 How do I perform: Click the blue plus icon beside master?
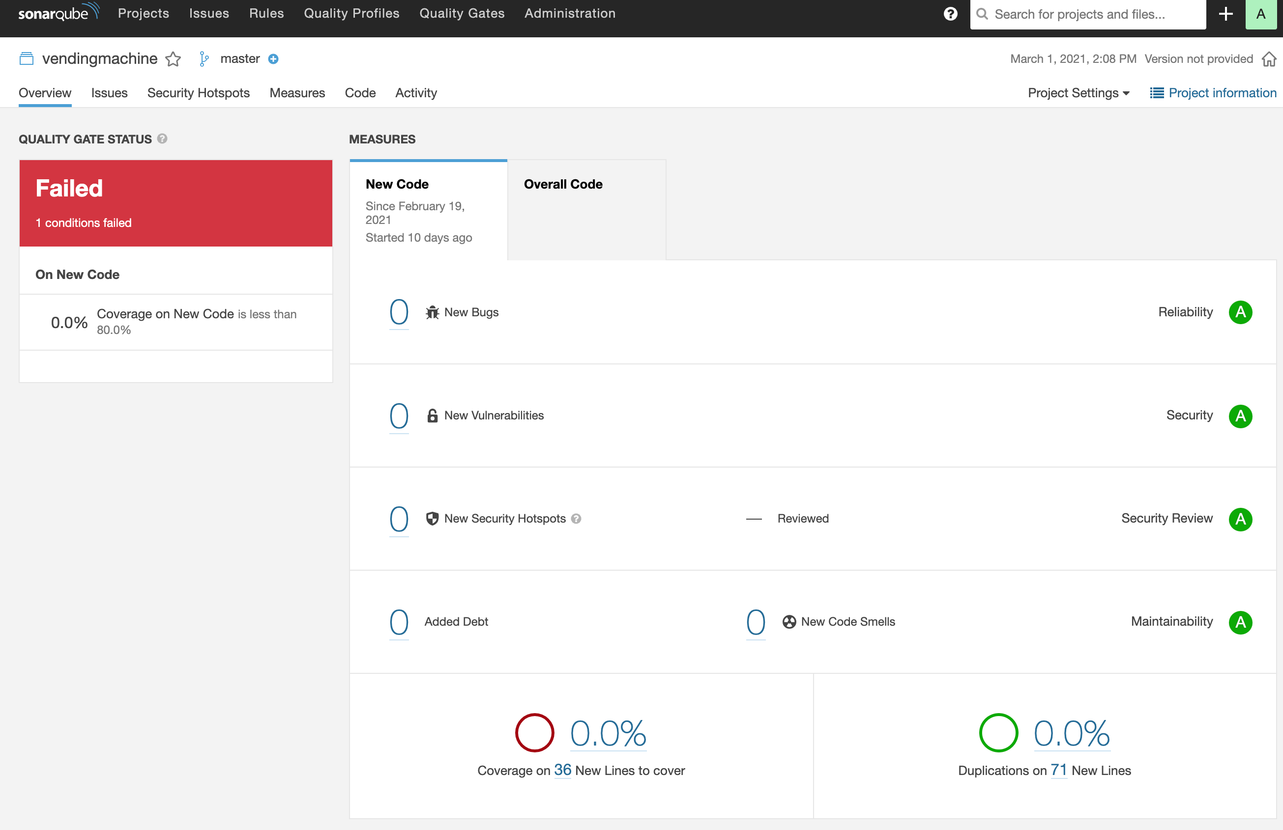[273, 59]
